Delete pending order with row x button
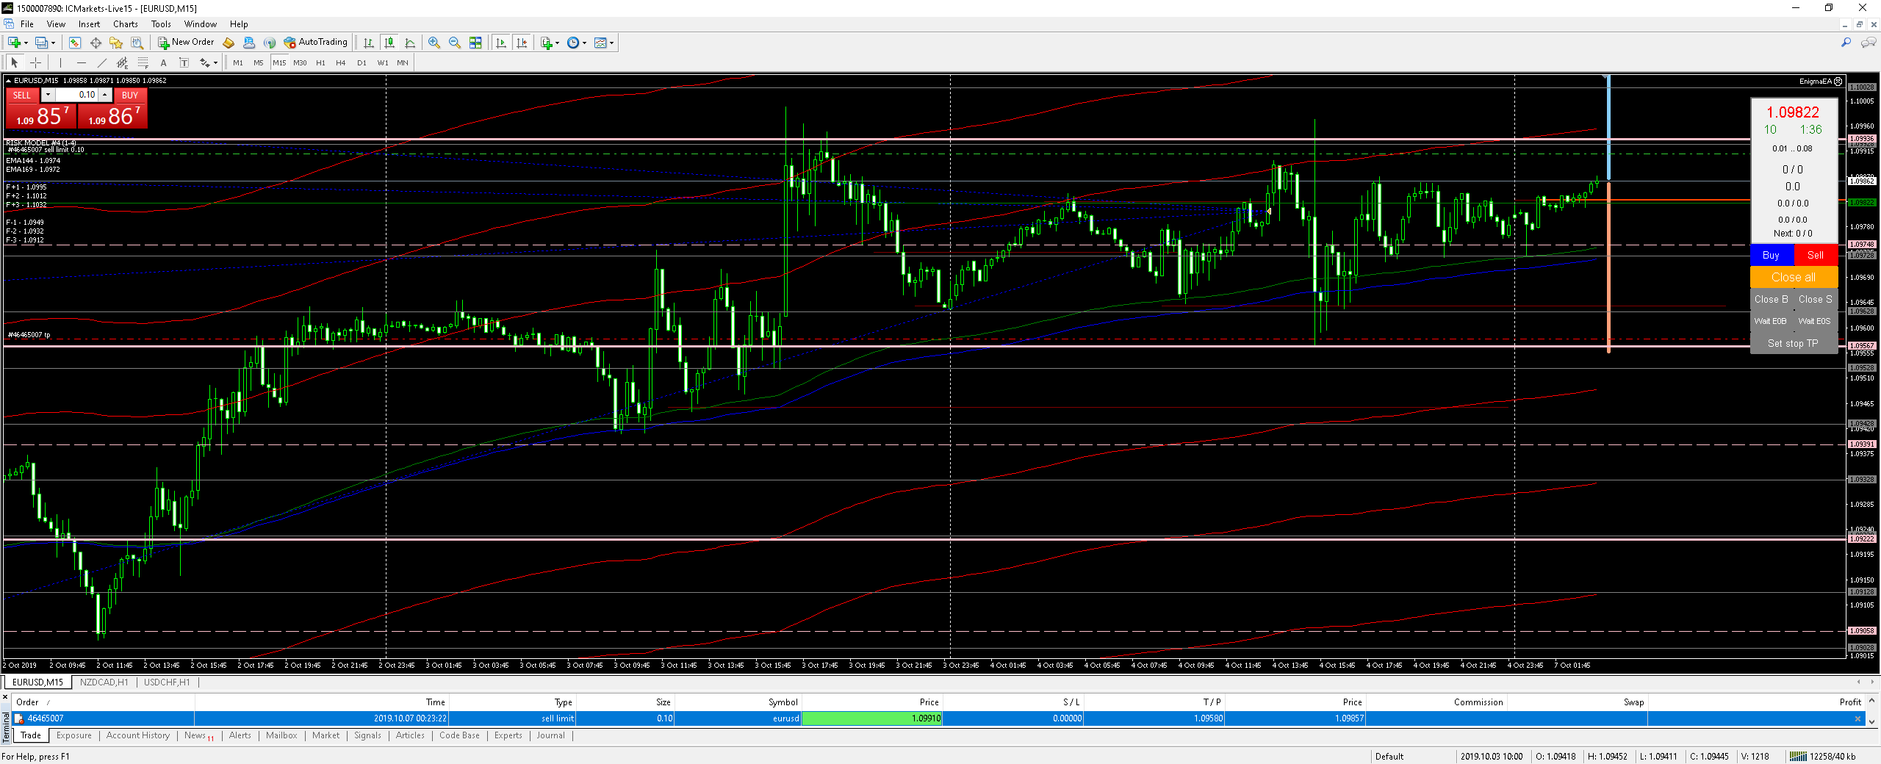This screenshot has width=1881, height=764. [x=1858, y=719]
